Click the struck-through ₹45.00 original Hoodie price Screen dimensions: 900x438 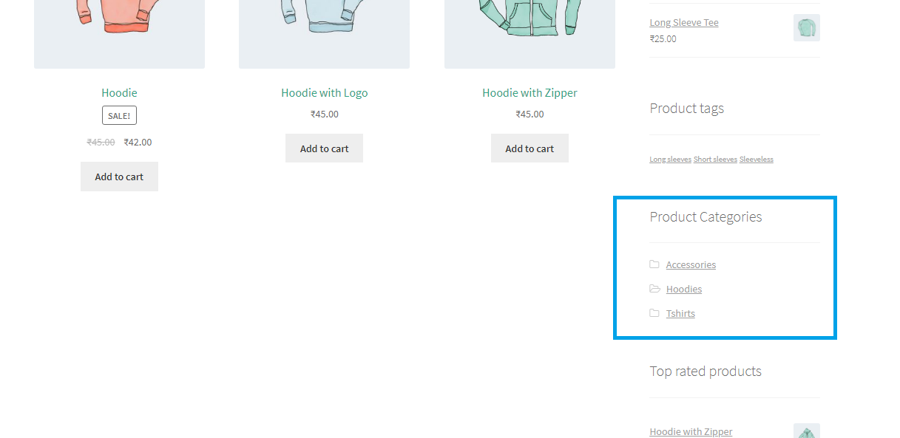[101, 142]
